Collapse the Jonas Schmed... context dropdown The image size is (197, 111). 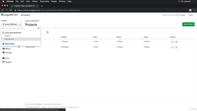coord(12,24)
